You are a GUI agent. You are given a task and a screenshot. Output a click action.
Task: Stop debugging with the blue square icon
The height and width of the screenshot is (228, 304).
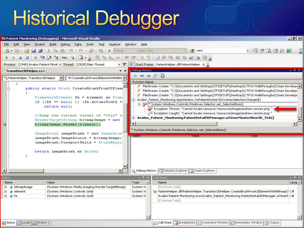tap(20, 58)
